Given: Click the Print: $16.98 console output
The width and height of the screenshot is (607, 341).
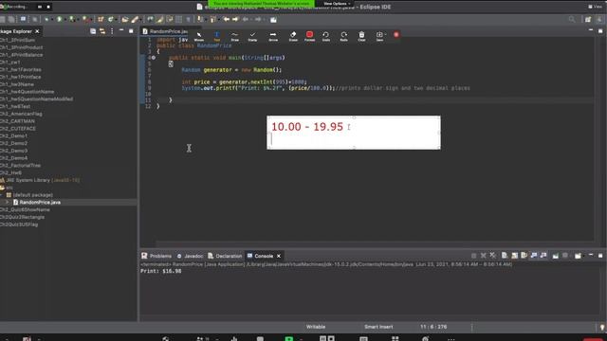Looking at the screenshot, I should pyautogui.click(x=160, y=271).
